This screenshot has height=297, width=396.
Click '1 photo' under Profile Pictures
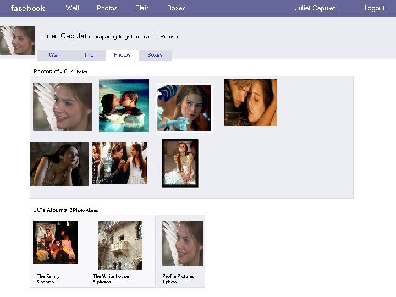(169, 282)
